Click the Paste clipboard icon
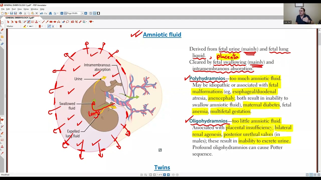This screenshot has height=180, width=321. pyautogui.click(x=33, y=13)
